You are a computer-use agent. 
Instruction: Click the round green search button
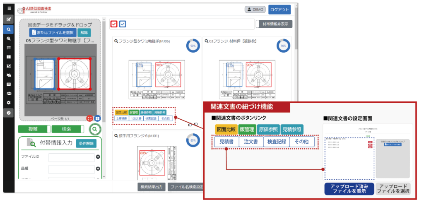(x=95, y=129)
